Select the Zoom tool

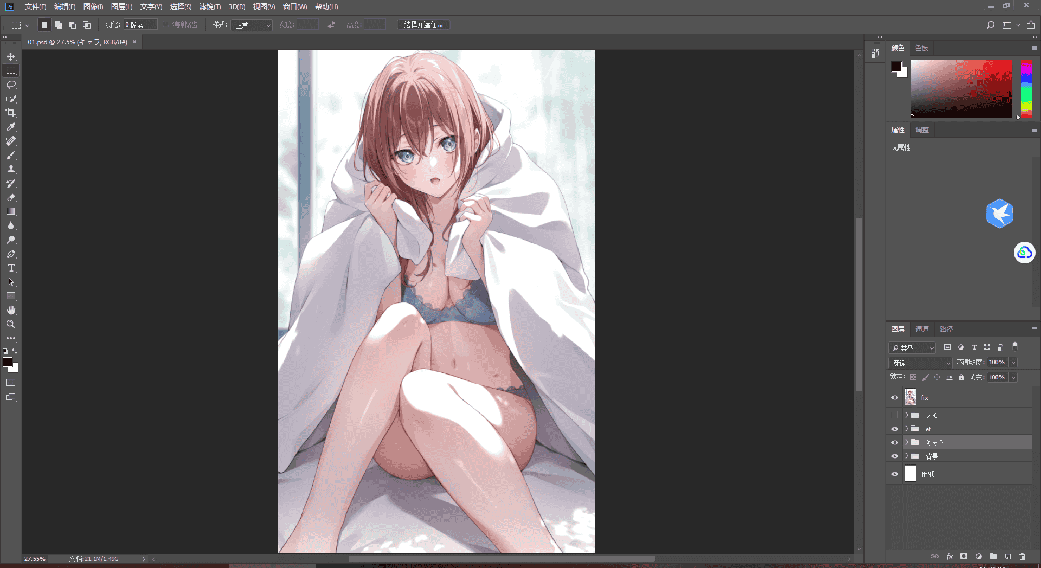tap(11, 324)
